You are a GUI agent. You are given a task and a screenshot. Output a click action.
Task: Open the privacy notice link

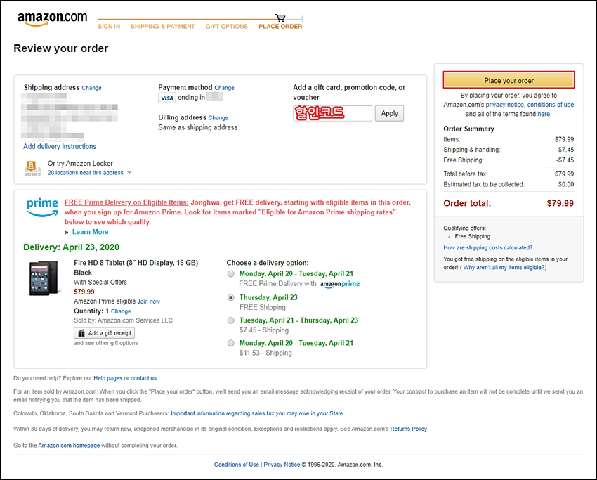tap(504, 105)
